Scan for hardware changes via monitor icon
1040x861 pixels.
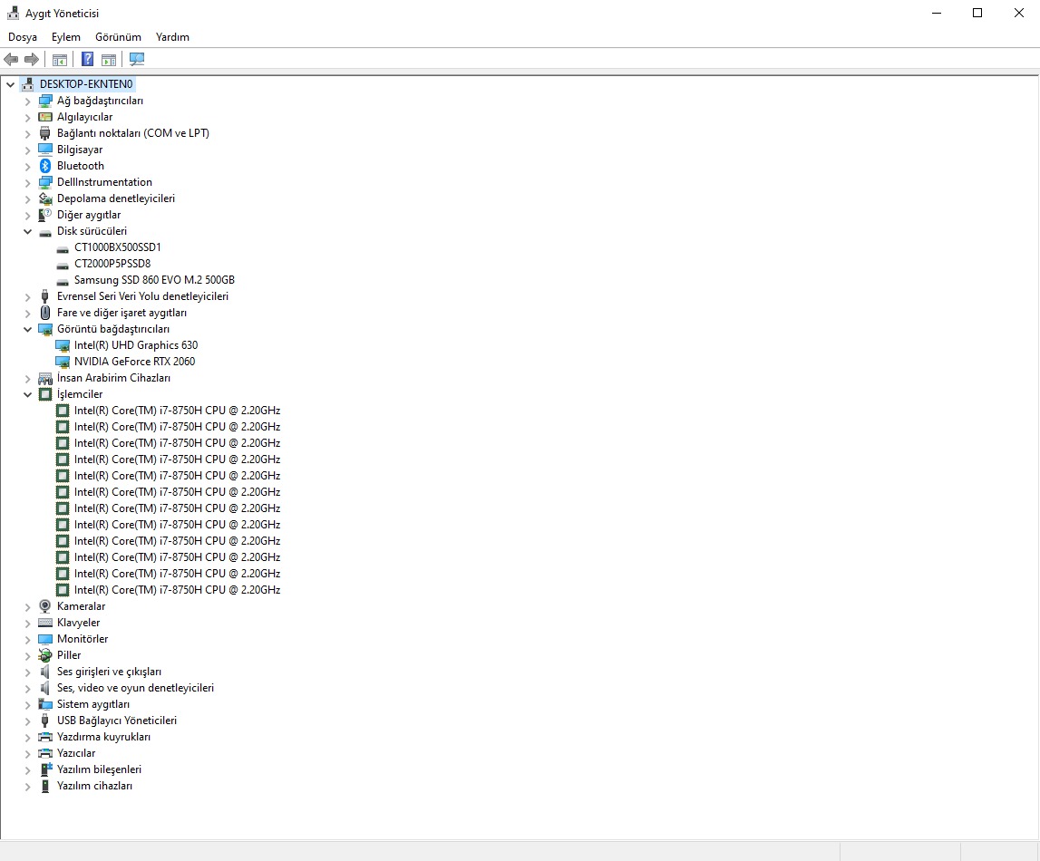[x=137, y=60]
